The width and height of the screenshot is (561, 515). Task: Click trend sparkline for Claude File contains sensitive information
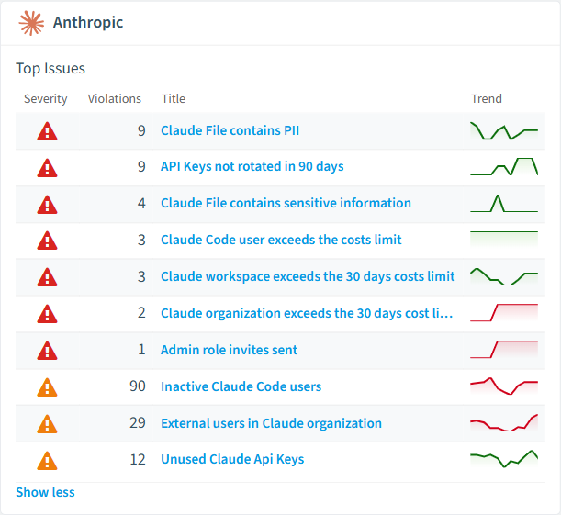click(504, 204)
